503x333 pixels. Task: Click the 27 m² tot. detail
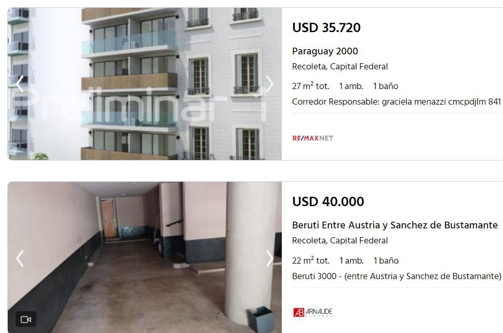point(310,86)
